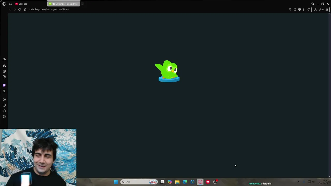Image resolution: width=331 pixels, height=186 pixels.
Task: Open File Explorer folder icon
Action: 177,182
